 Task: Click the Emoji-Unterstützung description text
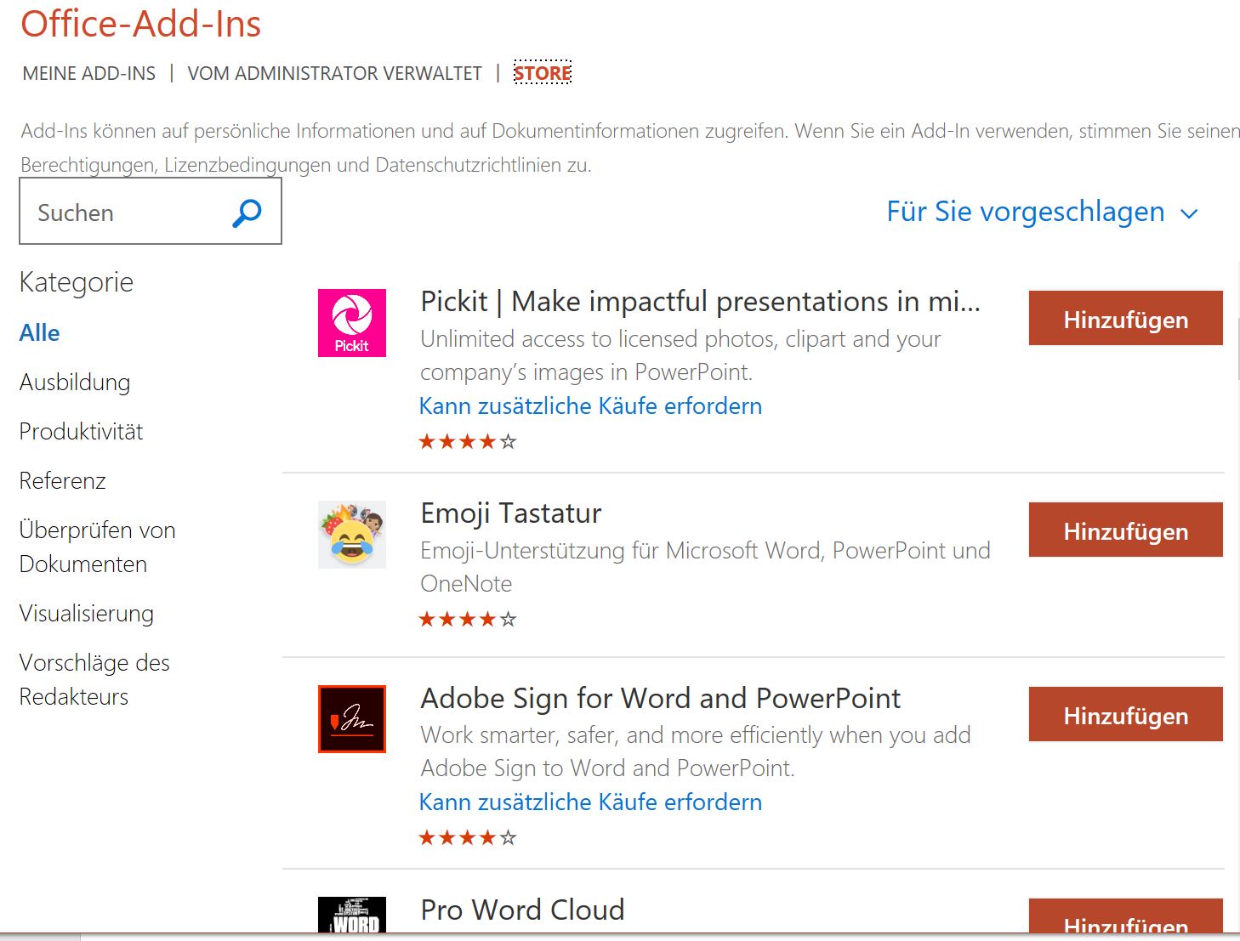pyautogui.click(x=705, y=567)
